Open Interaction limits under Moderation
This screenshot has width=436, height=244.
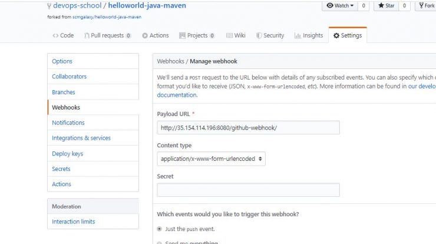tap(93, 222)
